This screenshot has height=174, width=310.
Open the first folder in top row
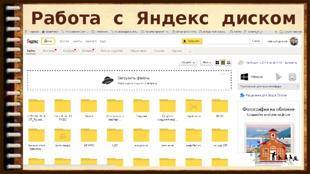tap(36, 106)
